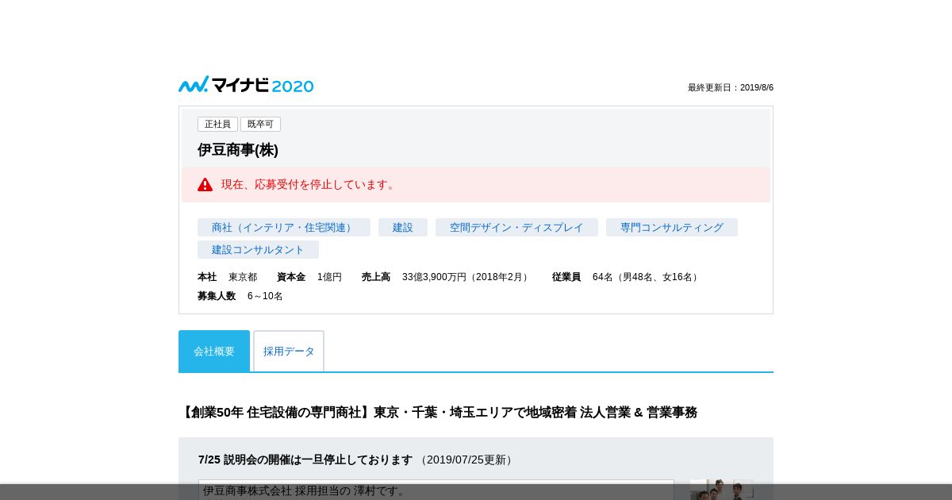The width and height of the screenshot is (952, 500).
Task: Open 建設コンサルタント category link
Action: 258,250
